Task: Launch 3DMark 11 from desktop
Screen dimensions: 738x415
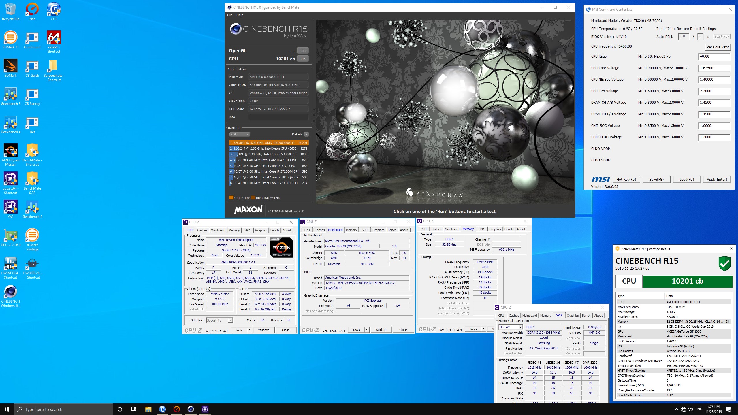Action: 11,40
